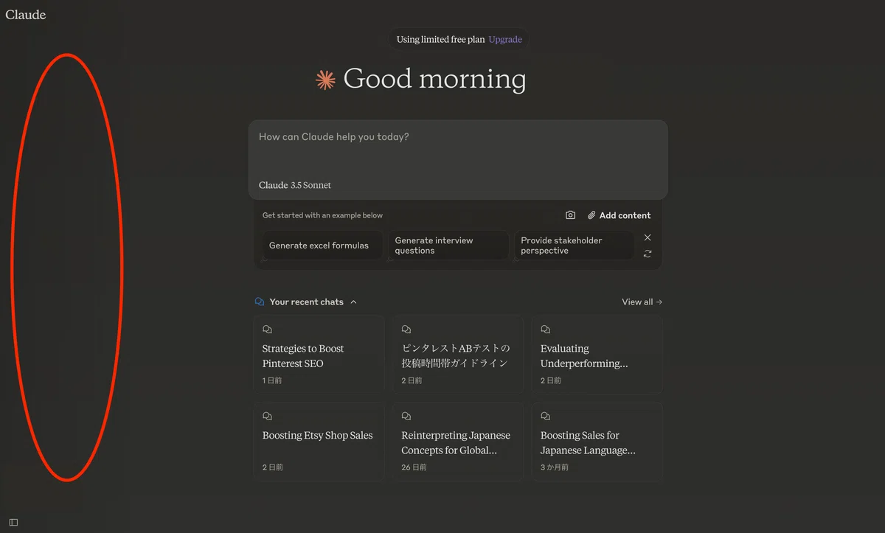Click the camera screenshot icon

click(570, 215)
